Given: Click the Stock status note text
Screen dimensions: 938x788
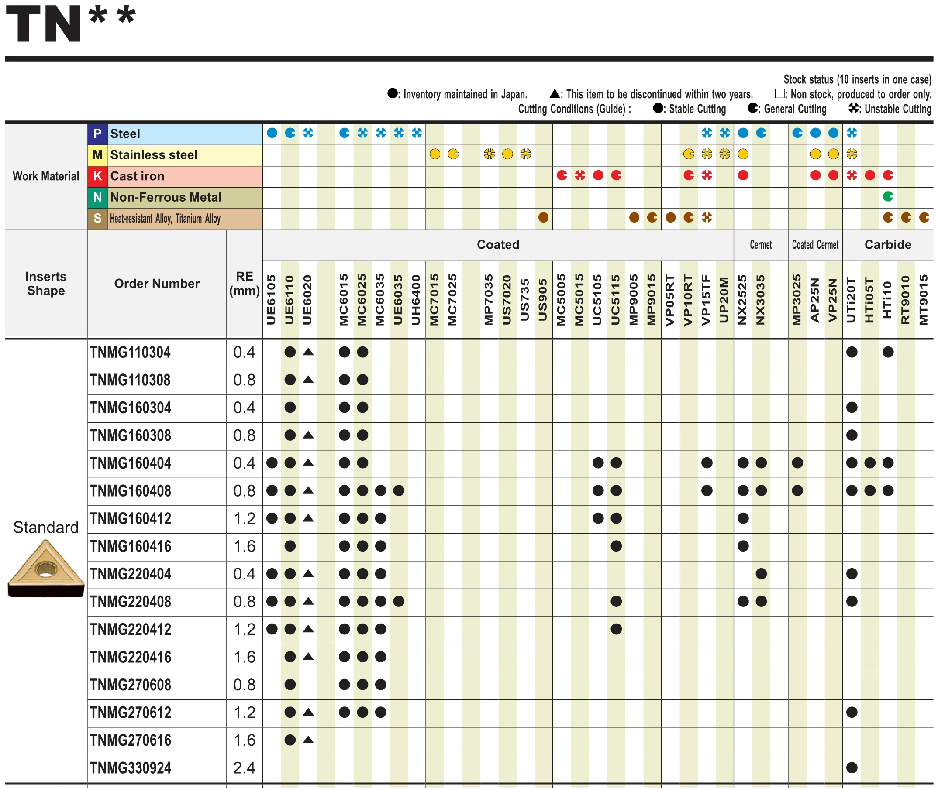Looking at the screenshot, I should [x=857, y=79].
